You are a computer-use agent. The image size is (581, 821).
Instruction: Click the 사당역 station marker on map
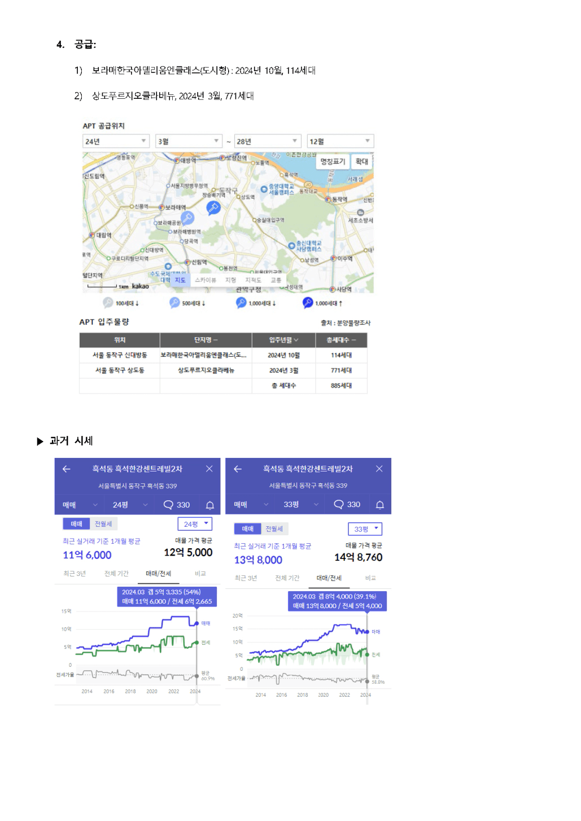tap(333, 290)
